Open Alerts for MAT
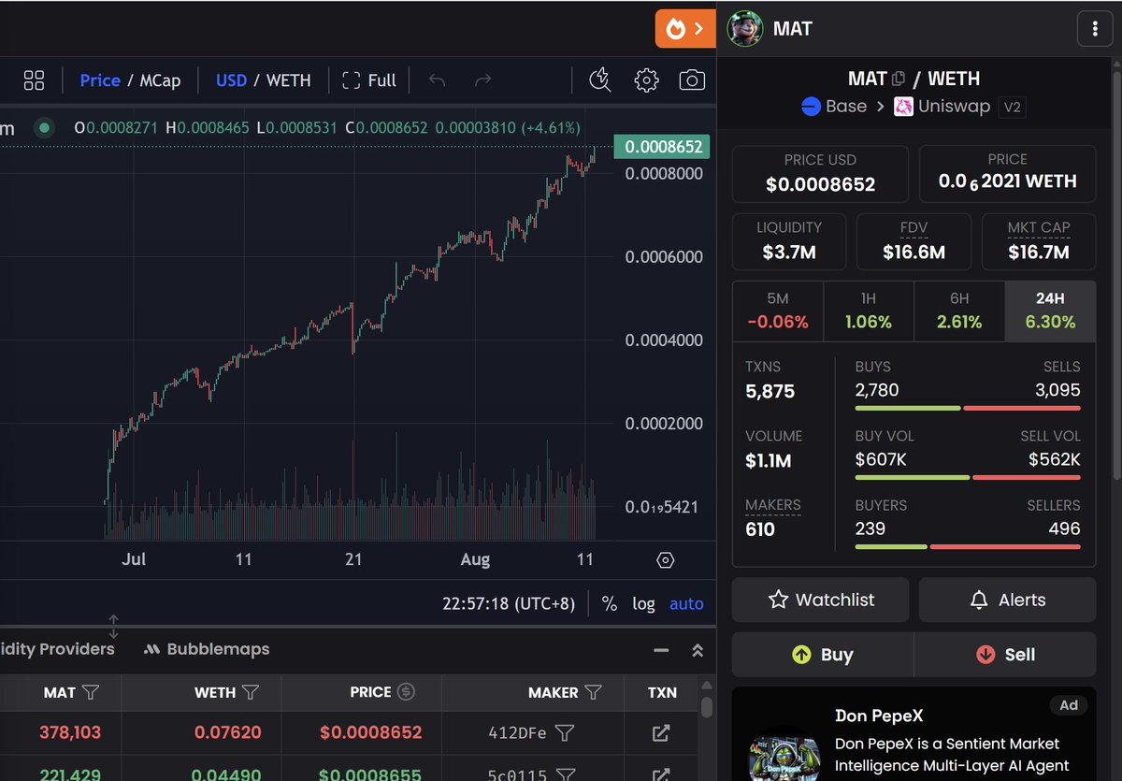 click(1007, 600)
